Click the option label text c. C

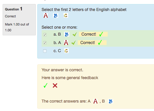coord(57,51)
